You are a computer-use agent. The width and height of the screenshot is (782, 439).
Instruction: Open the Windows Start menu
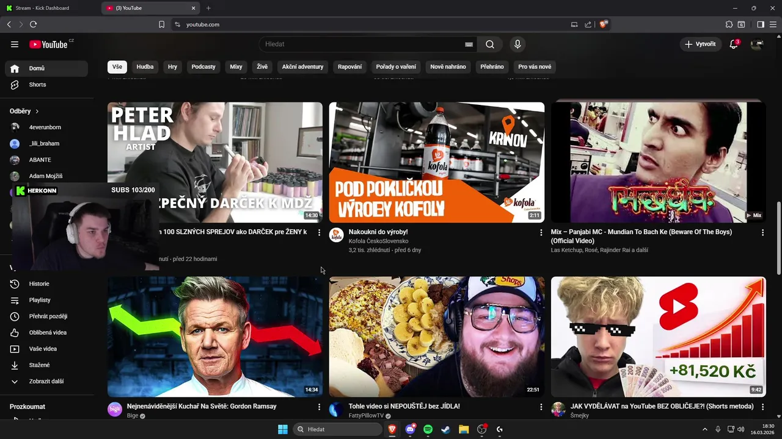click(x=283, y=429)
